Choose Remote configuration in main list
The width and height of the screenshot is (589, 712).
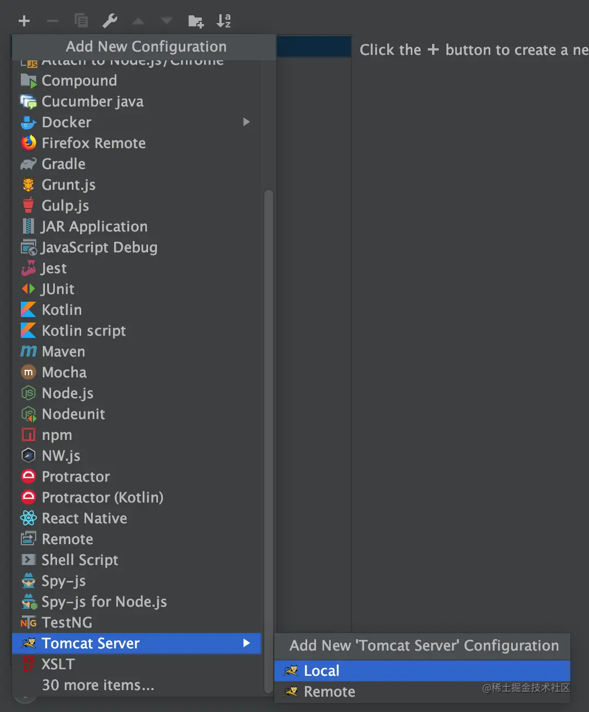[x=137, y=539]
